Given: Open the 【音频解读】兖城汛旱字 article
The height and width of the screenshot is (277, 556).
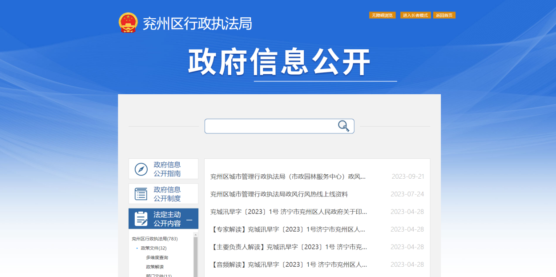Looking at the screenshot, I should 289,265.
